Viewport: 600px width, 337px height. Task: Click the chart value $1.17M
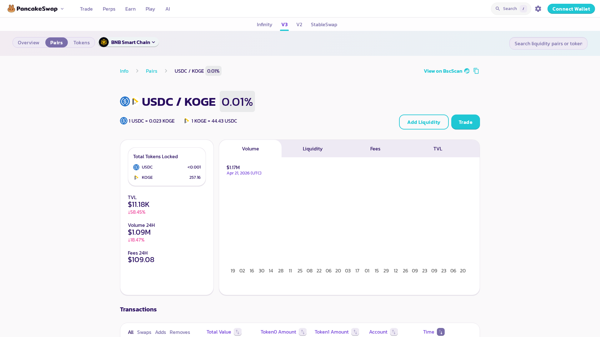[x=233, y=168]
